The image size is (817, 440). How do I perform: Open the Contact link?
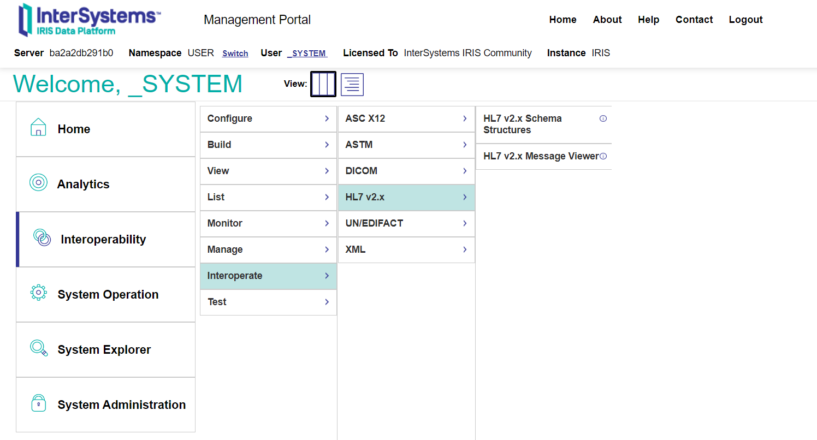pos(694,20)
